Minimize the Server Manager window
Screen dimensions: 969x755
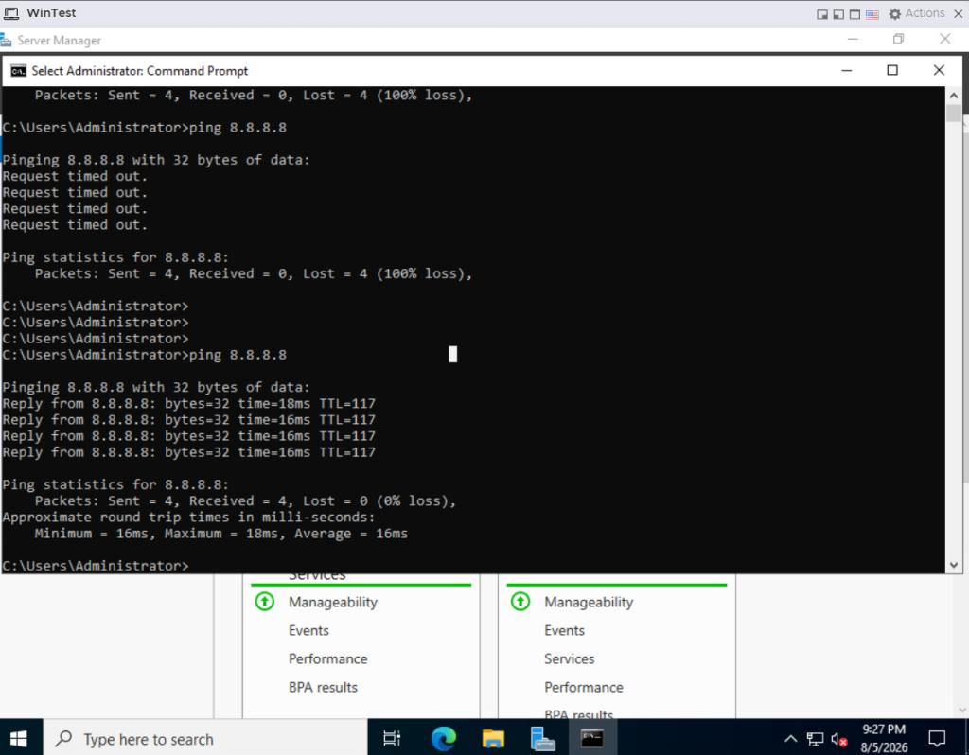click(x=853, y=39)
